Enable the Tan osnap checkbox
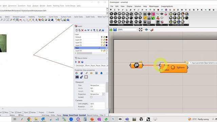This screenshot has height=122, width=217. (10, 112)
